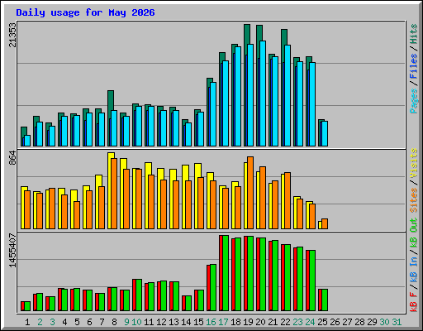Click the top axis value 21353

coord(12,35)
